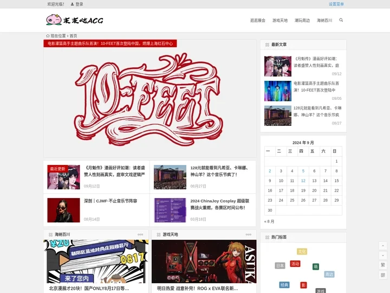
Task: Open sidebar article 电影灌篮高手主题曲乐队首演
Action: pyautogui.click(x=316, y=87)
